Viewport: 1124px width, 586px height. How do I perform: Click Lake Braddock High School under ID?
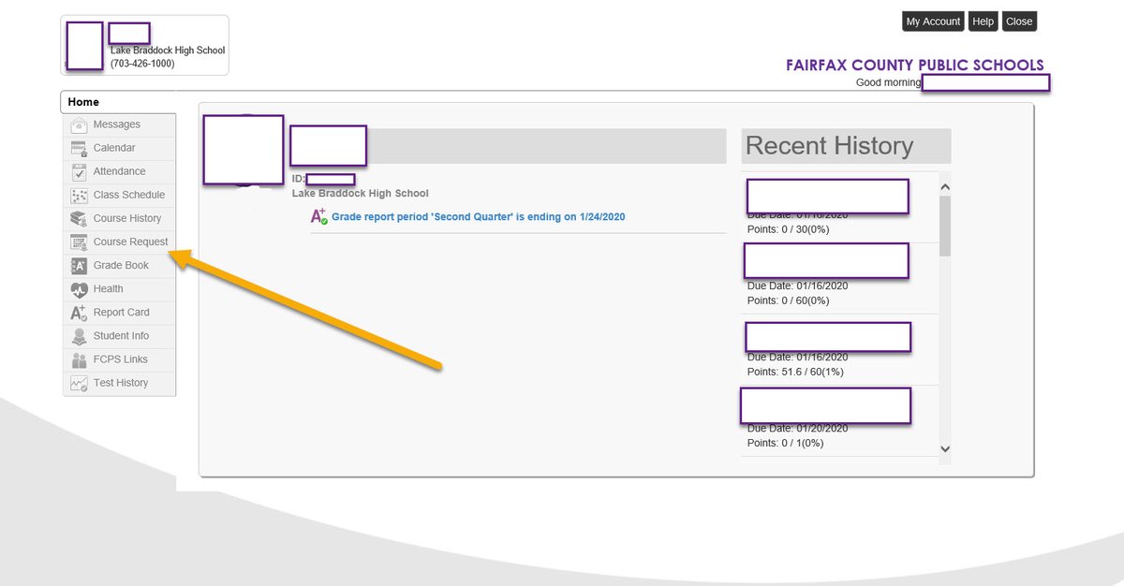tap(361, 194)
